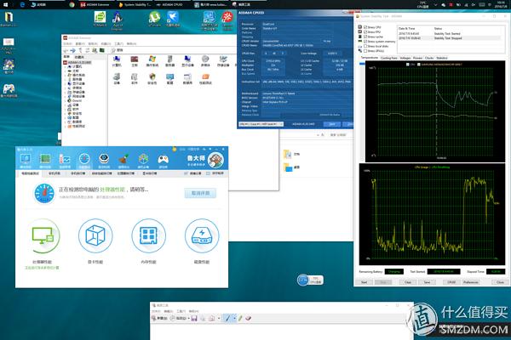Toggle first checkbox in temperature graph legend
Viewport: 511px width, 340px height.
point(408,65)
